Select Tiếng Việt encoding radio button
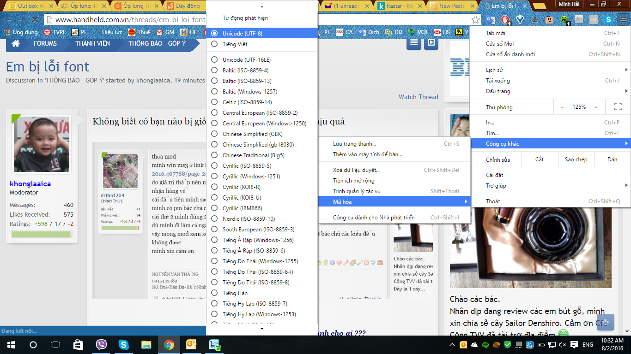Viewport: 631px width, 354px height. point(214,44)
